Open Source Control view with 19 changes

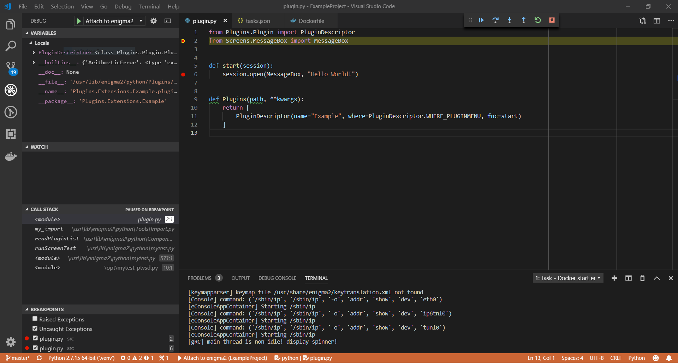tap(11, 68)
